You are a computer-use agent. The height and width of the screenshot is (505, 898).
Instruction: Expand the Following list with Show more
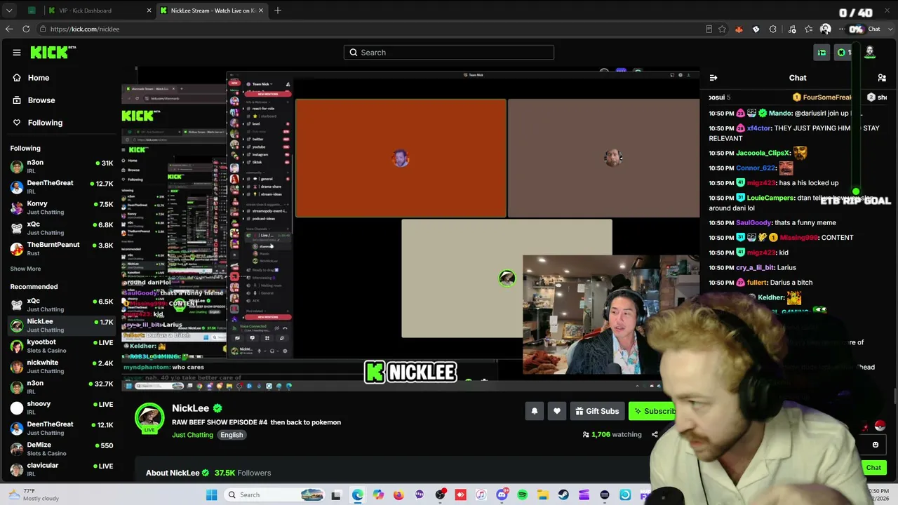(25, 269)
